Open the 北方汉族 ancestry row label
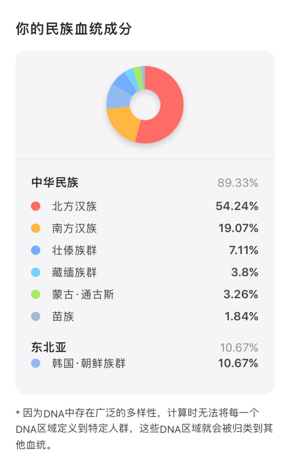The height and width of the screenshot is (466, 290). (74, 206)
